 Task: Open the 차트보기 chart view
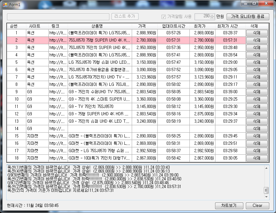coord(229,206)
